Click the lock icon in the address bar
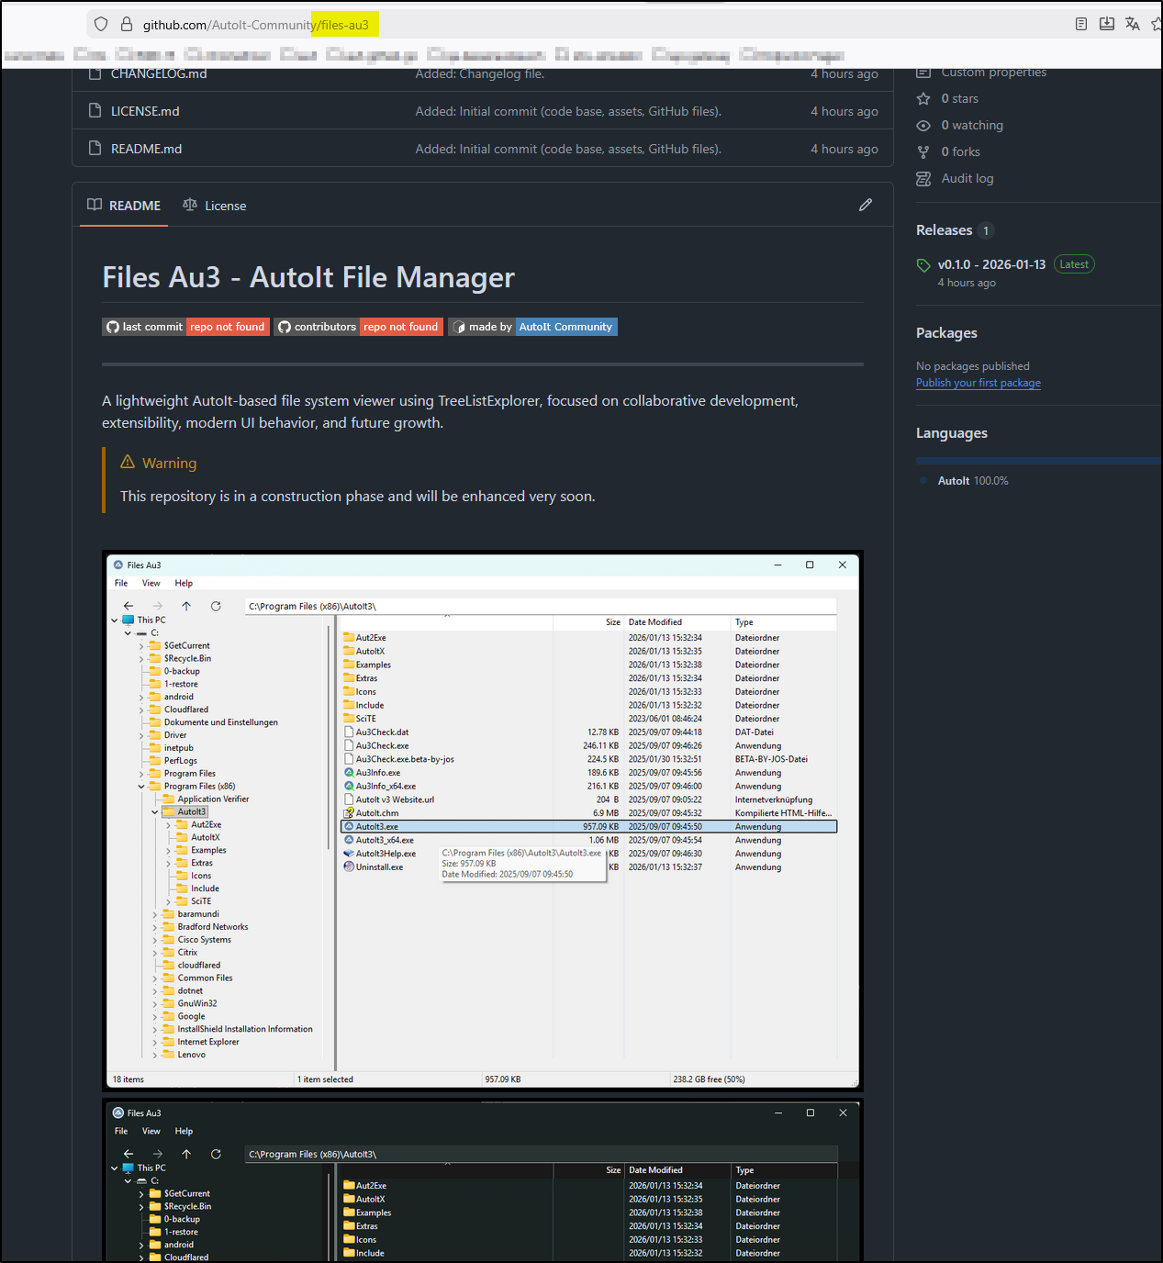 (x=126, y=24)
